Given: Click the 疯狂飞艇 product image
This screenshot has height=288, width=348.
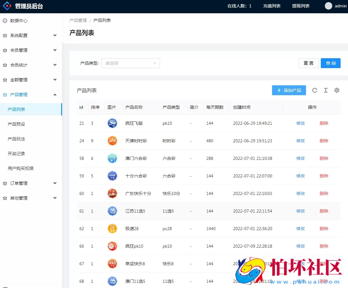Looking at the screenshot, I should (x=112, y=123).
